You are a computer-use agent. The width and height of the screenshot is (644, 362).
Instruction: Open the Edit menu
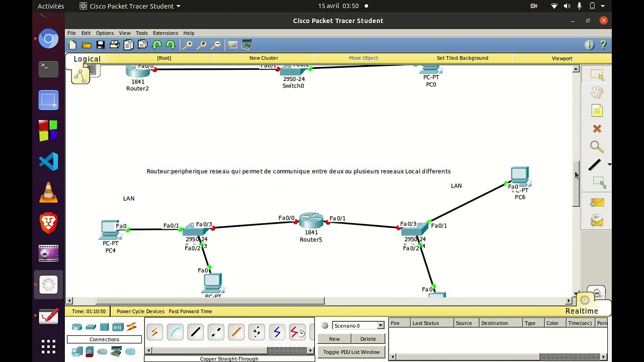pyautogui.click(x=86, y=33)
